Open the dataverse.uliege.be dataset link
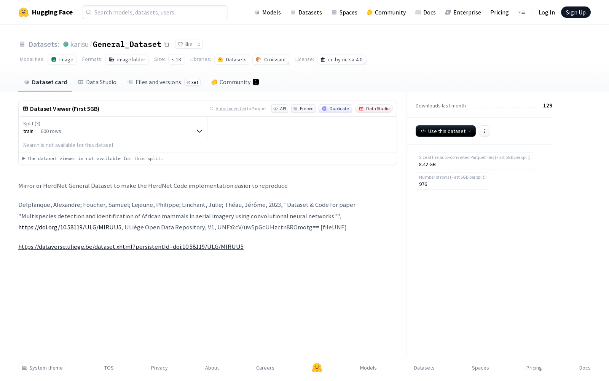Viewport: 609px width, 381px height. [131, 247]
